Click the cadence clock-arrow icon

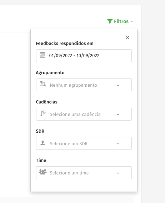click(x=42, y=113)
